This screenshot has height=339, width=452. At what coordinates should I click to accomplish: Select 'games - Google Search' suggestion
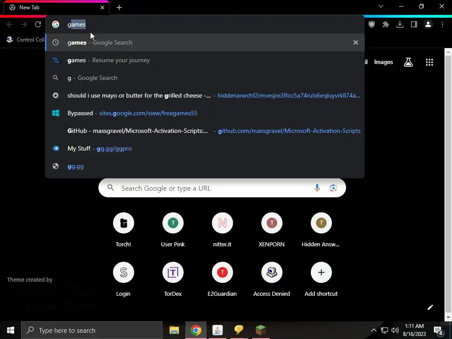[205, 42]
